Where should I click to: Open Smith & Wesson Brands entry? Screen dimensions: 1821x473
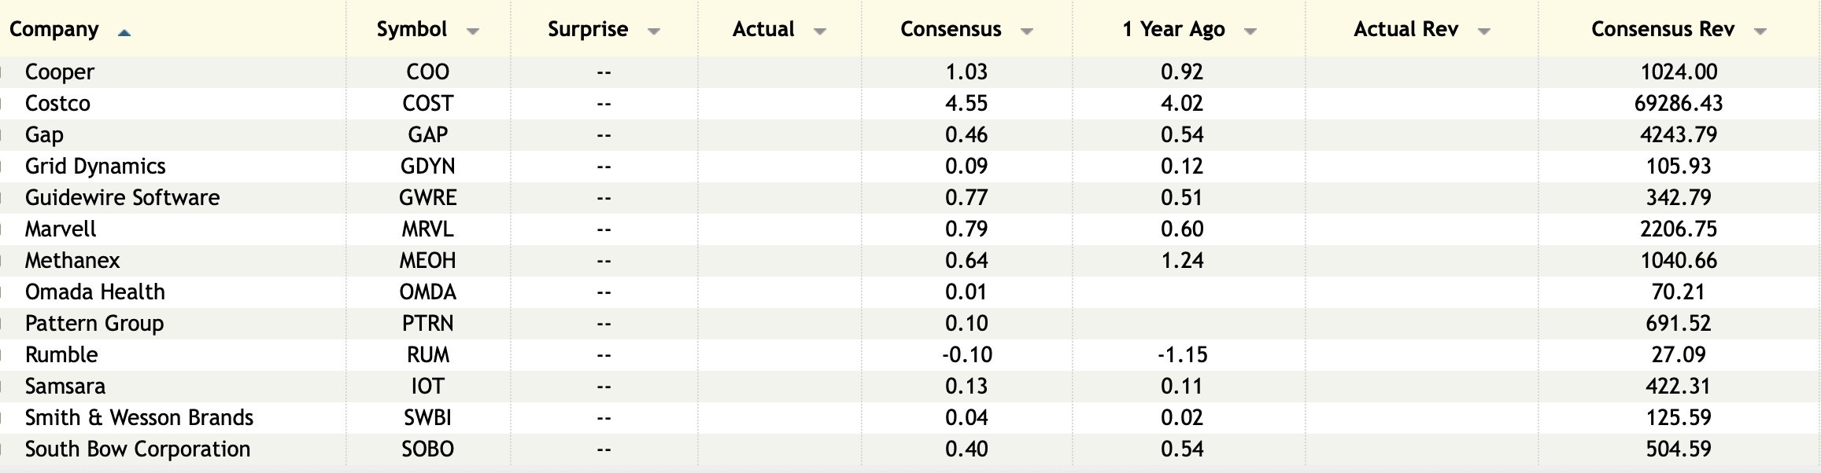point(139,418)
